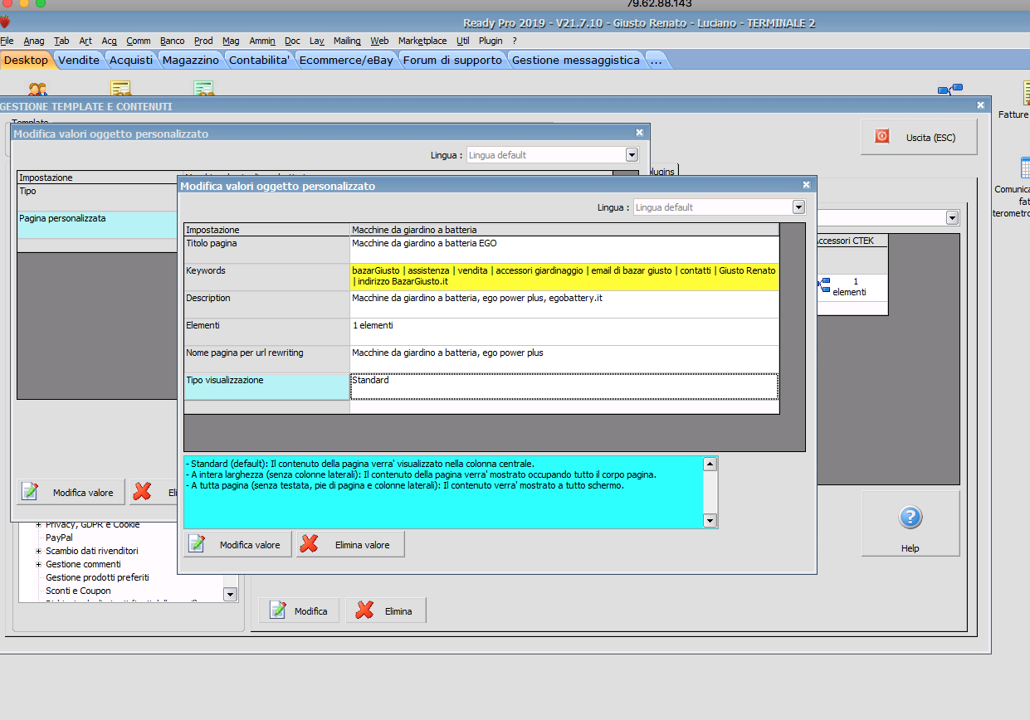The width and height of the screenshot is (1030, 720).
Task: Open the yellow document desktop icon
Action: pyautogui.click(x=121, y=90)
